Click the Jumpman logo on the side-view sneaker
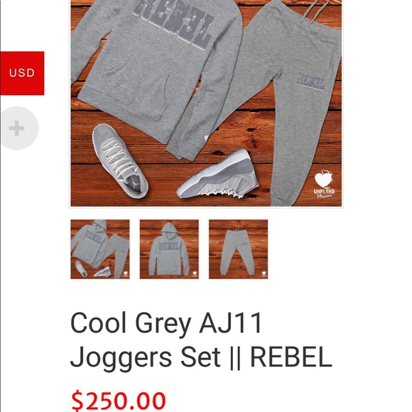 click(251, 175)
